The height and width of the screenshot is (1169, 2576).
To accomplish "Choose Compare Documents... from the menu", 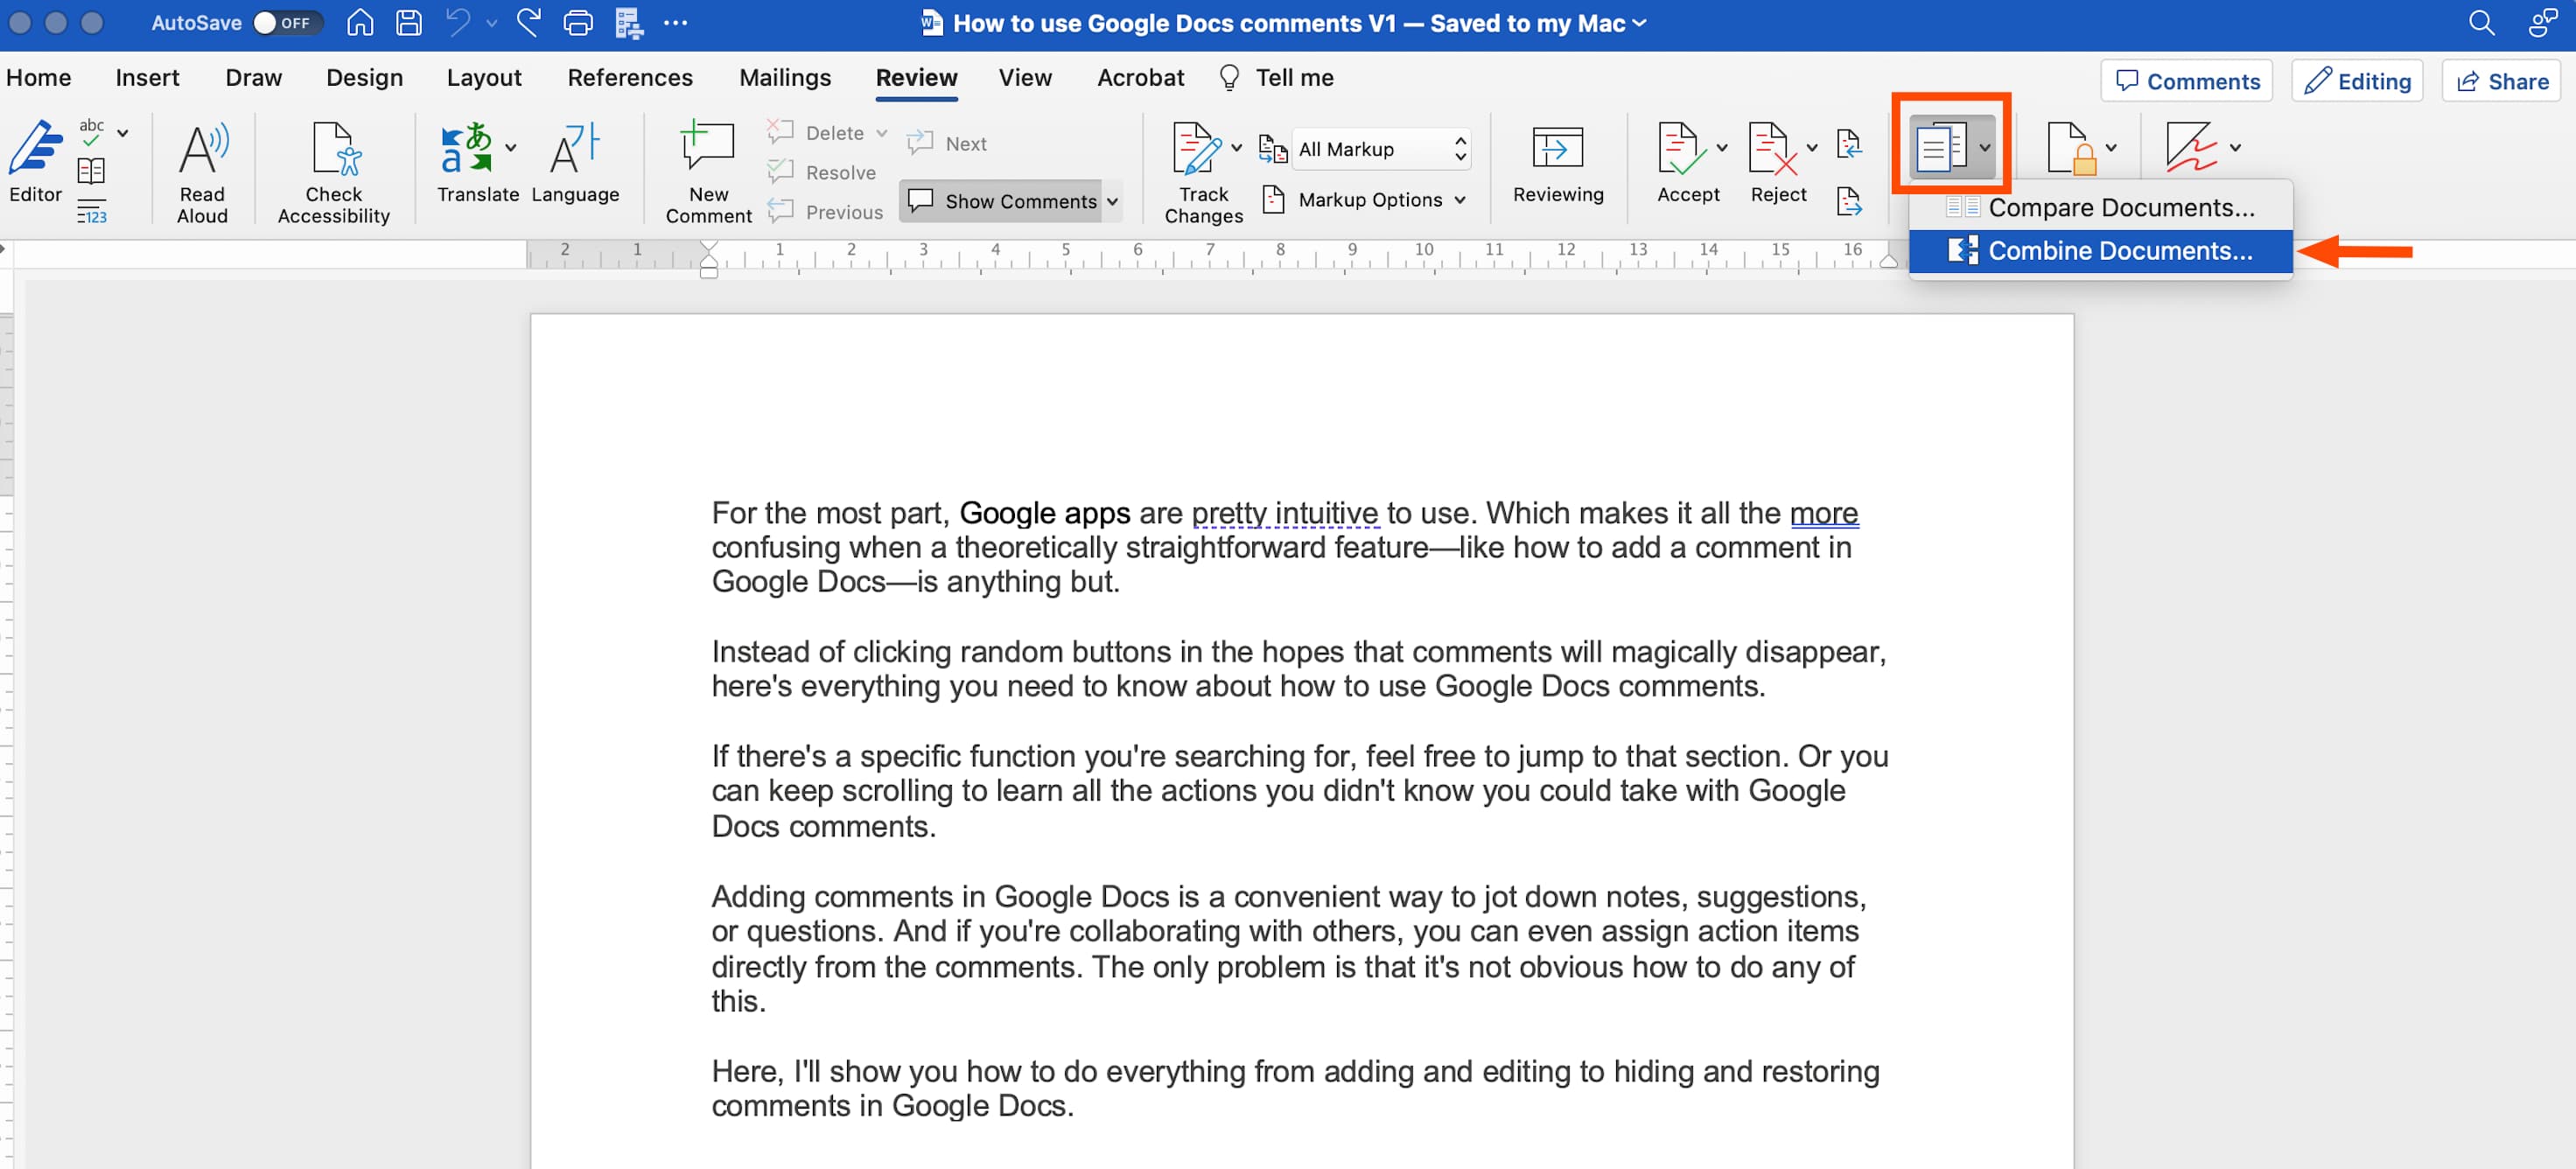I will point(2100,207).
